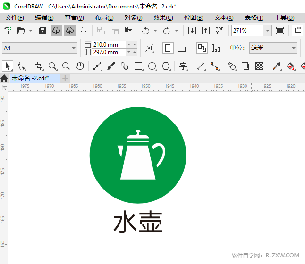Redo the last action
Viewport: 305px width, 264px height.
pyautogui.click(x=167, y=31)
